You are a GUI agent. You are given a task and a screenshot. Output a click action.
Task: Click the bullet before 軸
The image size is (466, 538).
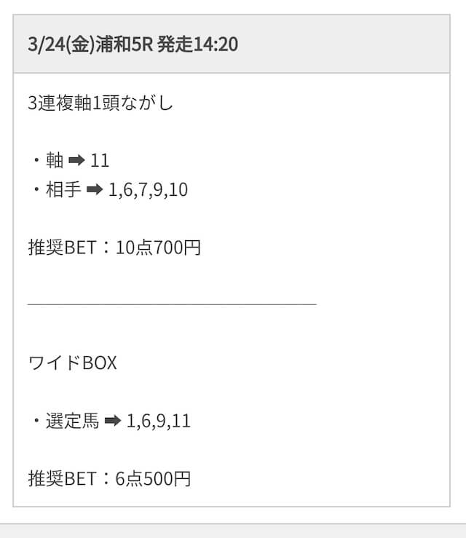[36, 160]
